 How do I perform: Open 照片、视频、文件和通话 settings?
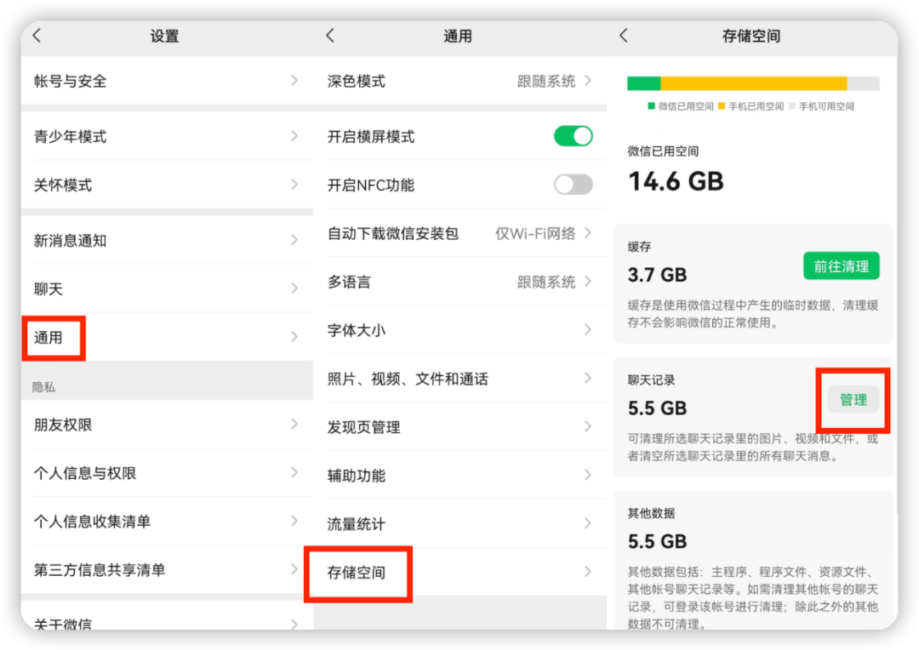pyautogui.click(x=460, y=379)
